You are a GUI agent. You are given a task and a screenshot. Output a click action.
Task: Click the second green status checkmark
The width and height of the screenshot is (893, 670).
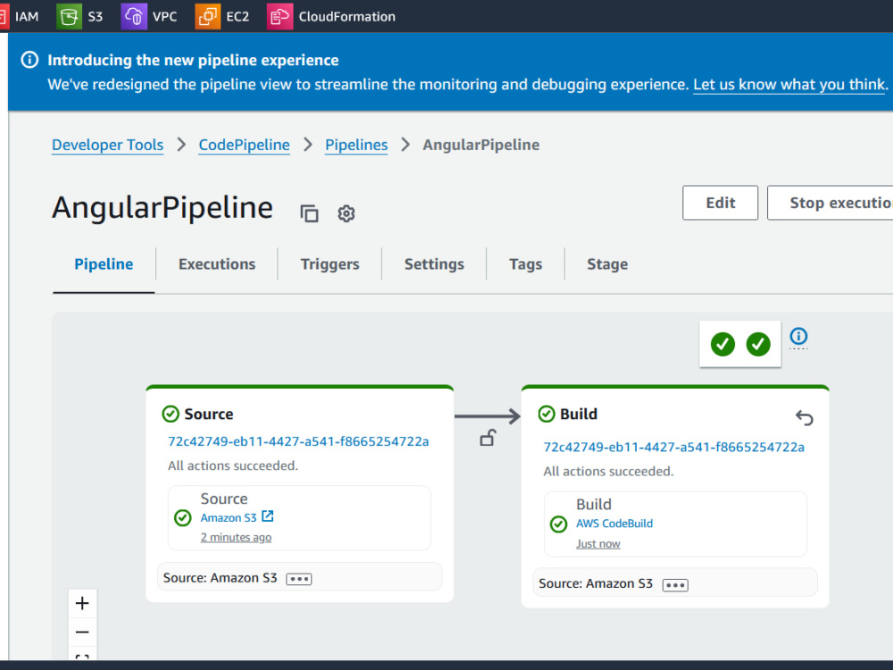pos(758,344)
